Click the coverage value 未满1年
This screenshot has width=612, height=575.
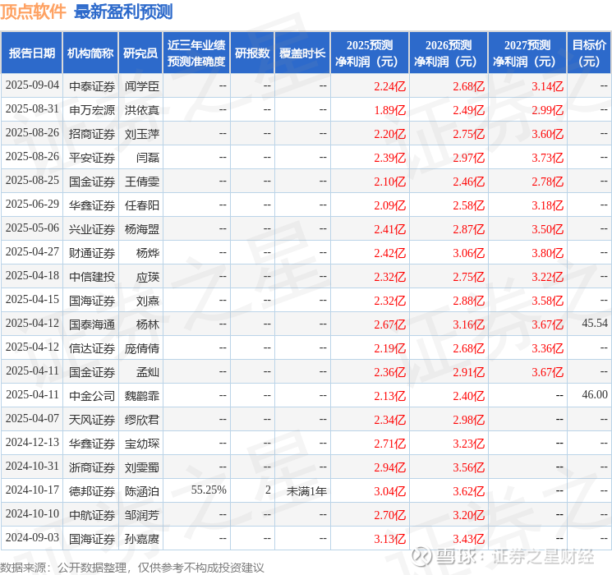pos(306,491)
